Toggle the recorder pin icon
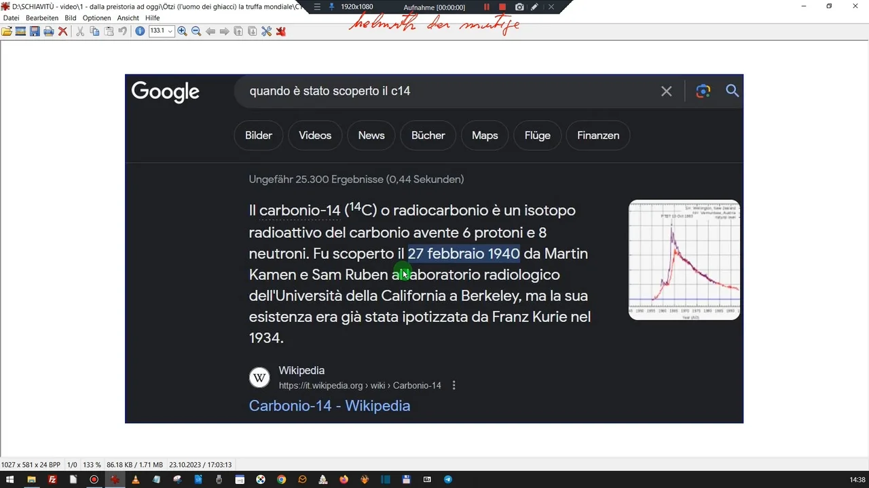This screenshot has width=869, height=488. coord(331,7)
